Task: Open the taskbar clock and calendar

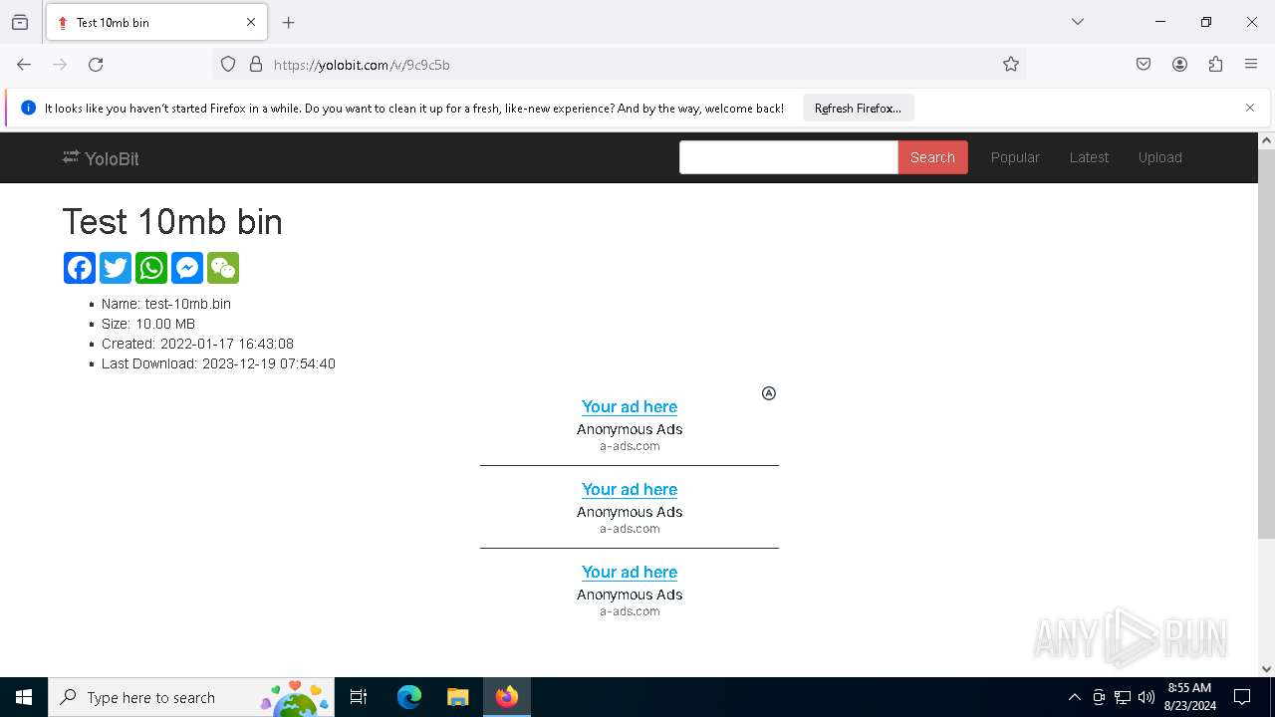Action: pyautogui.click(x=1189, y=697)
